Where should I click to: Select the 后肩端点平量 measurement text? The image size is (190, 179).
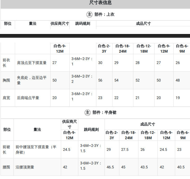pyautogui.click(x=28, y=98)
